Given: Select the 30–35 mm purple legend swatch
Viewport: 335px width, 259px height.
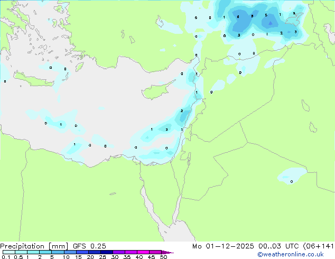Looking at the screenshot, I should [x=119, y=252].
